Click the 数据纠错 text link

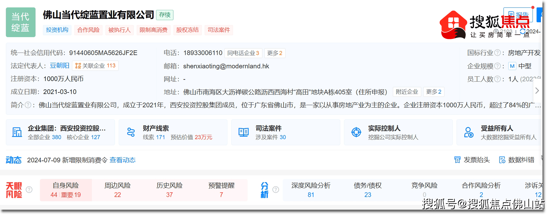click(x=521, y=160)
